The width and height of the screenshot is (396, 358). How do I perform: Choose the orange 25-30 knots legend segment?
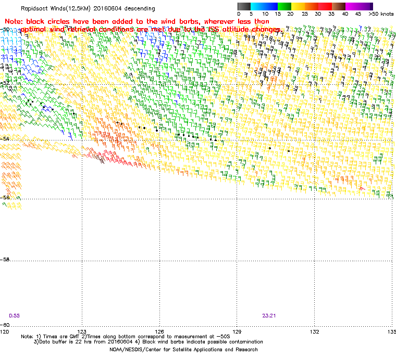pos(312,6)
